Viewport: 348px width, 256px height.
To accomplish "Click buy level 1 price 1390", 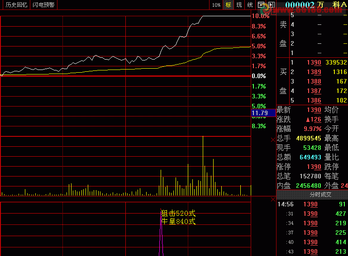I will pyautogui.click(x=314, y=62).
